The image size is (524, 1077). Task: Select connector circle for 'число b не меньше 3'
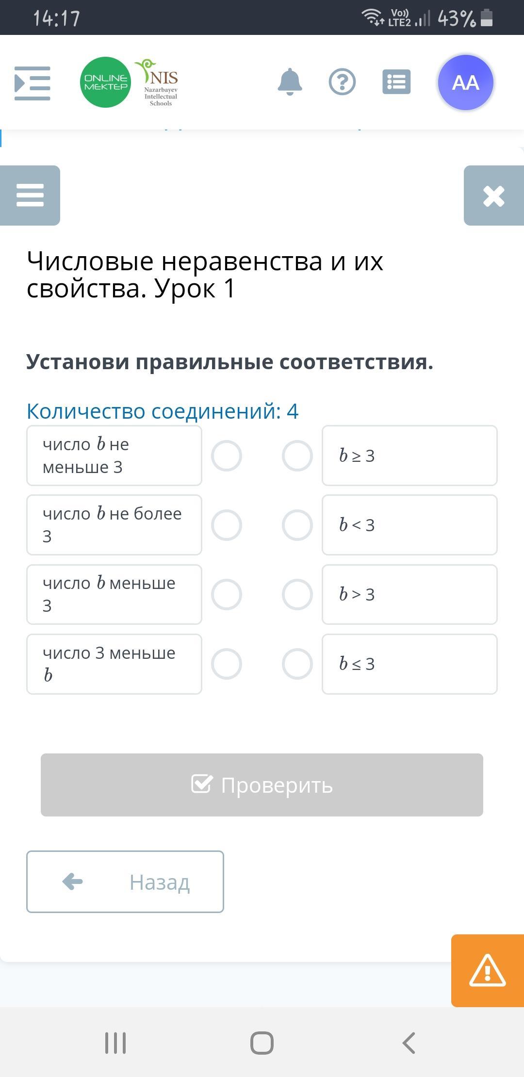tap(227, 456)
